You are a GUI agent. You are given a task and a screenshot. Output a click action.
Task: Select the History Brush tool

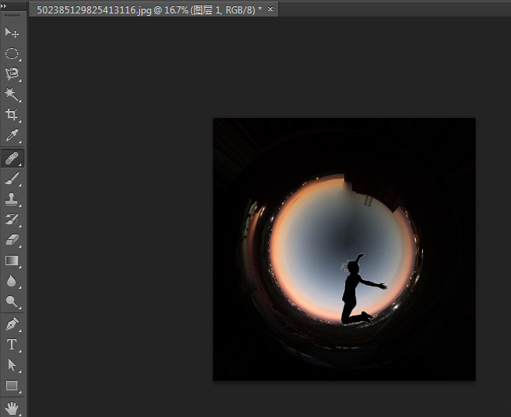point(12,220)
